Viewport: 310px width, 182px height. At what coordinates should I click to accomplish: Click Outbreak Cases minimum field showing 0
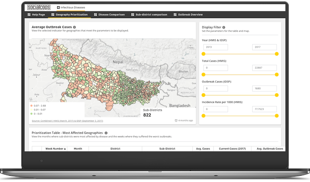[215, 89]
